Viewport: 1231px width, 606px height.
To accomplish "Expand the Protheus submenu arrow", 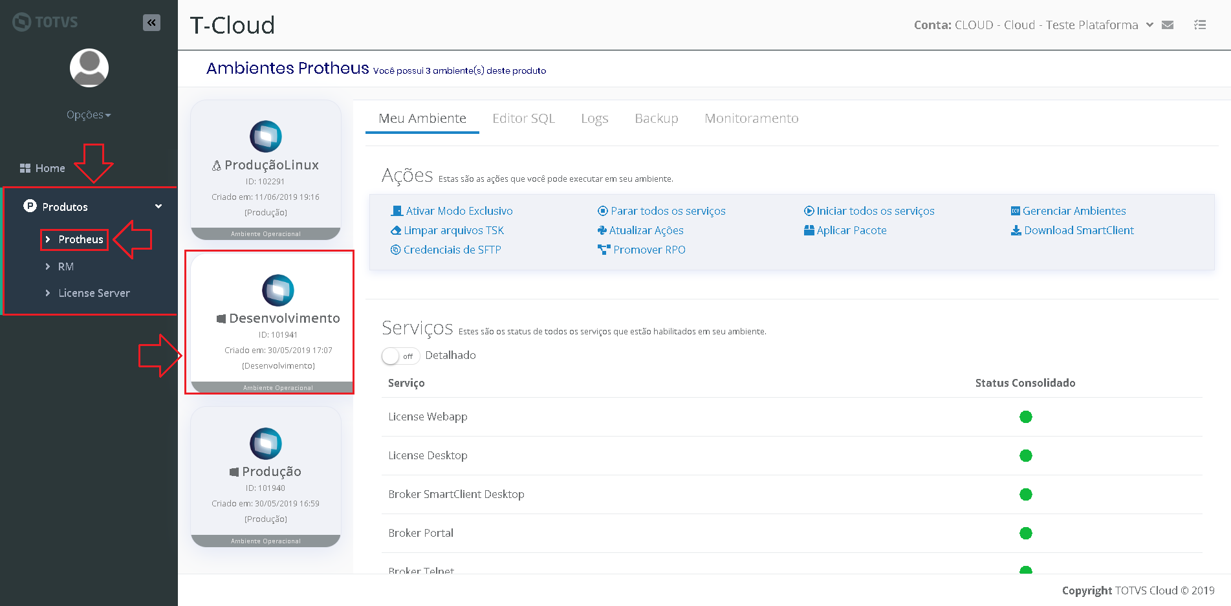I will [x=48, y=239].
